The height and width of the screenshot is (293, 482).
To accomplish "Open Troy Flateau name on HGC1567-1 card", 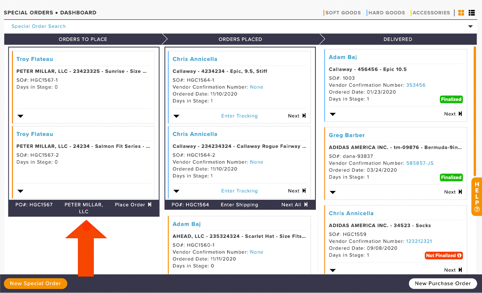I will tap(35, 59).
